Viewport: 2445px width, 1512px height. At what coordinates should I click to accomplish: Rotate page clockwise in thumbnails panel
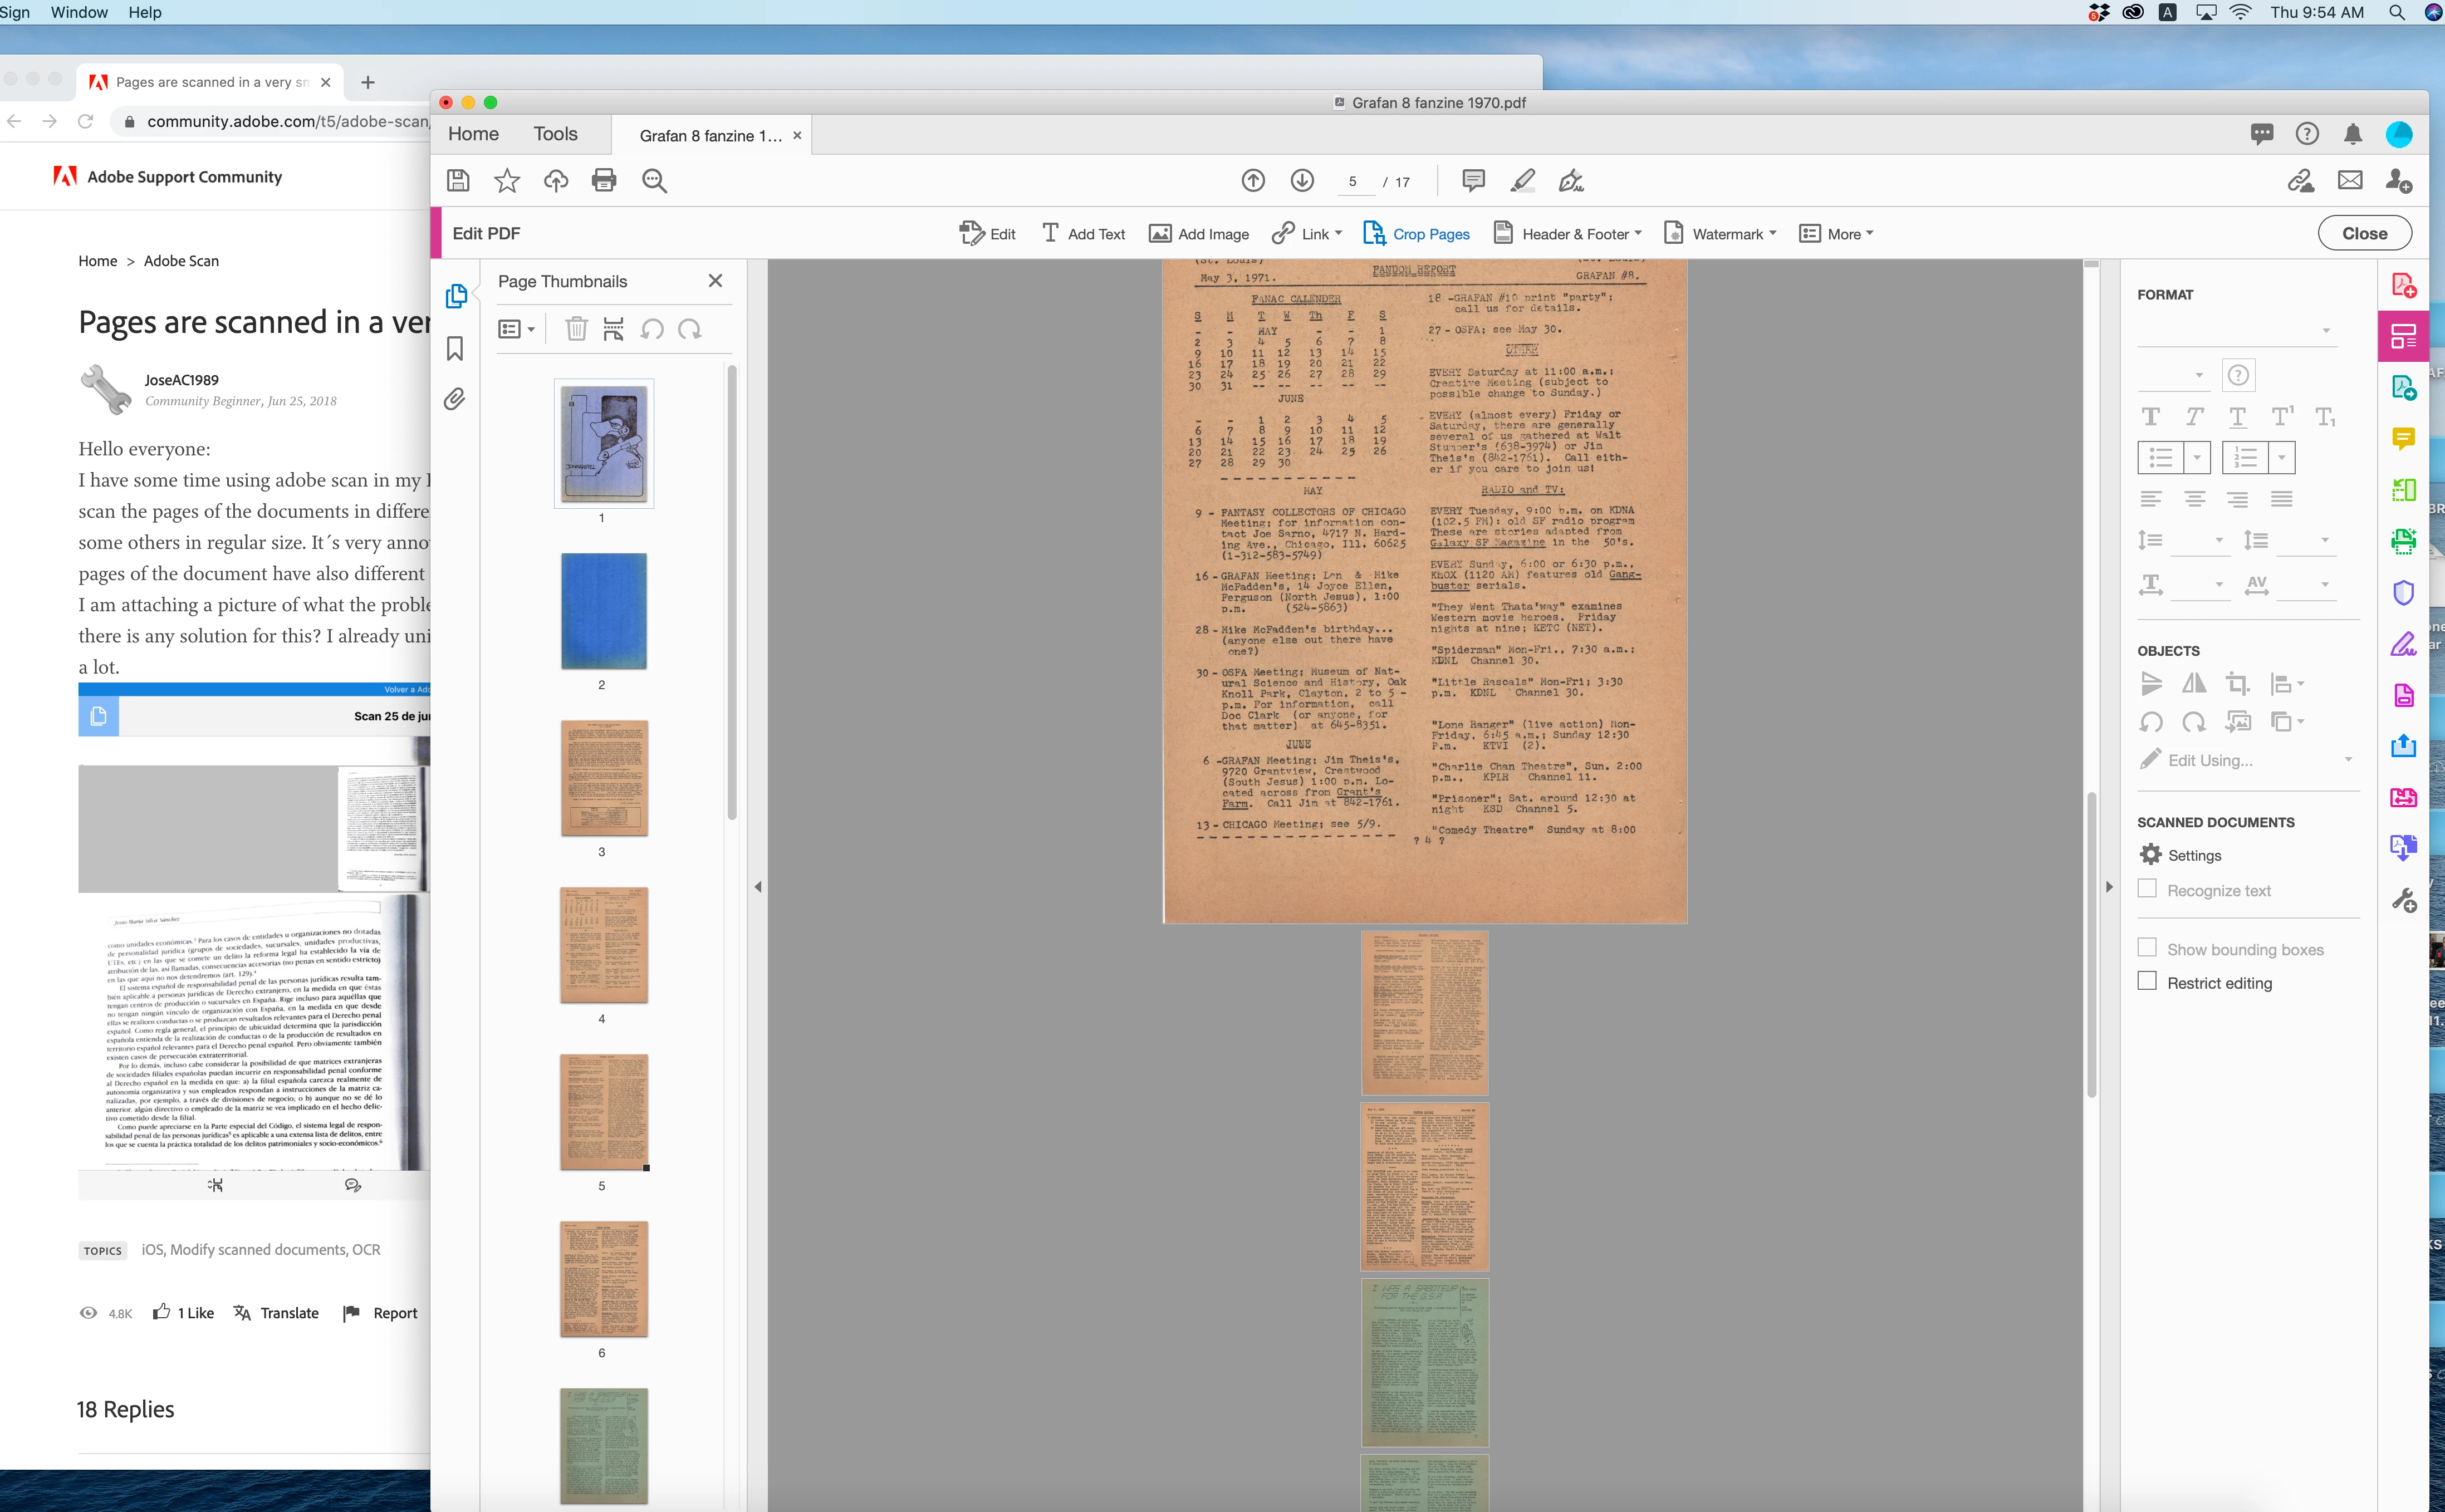tap(690, 329)
